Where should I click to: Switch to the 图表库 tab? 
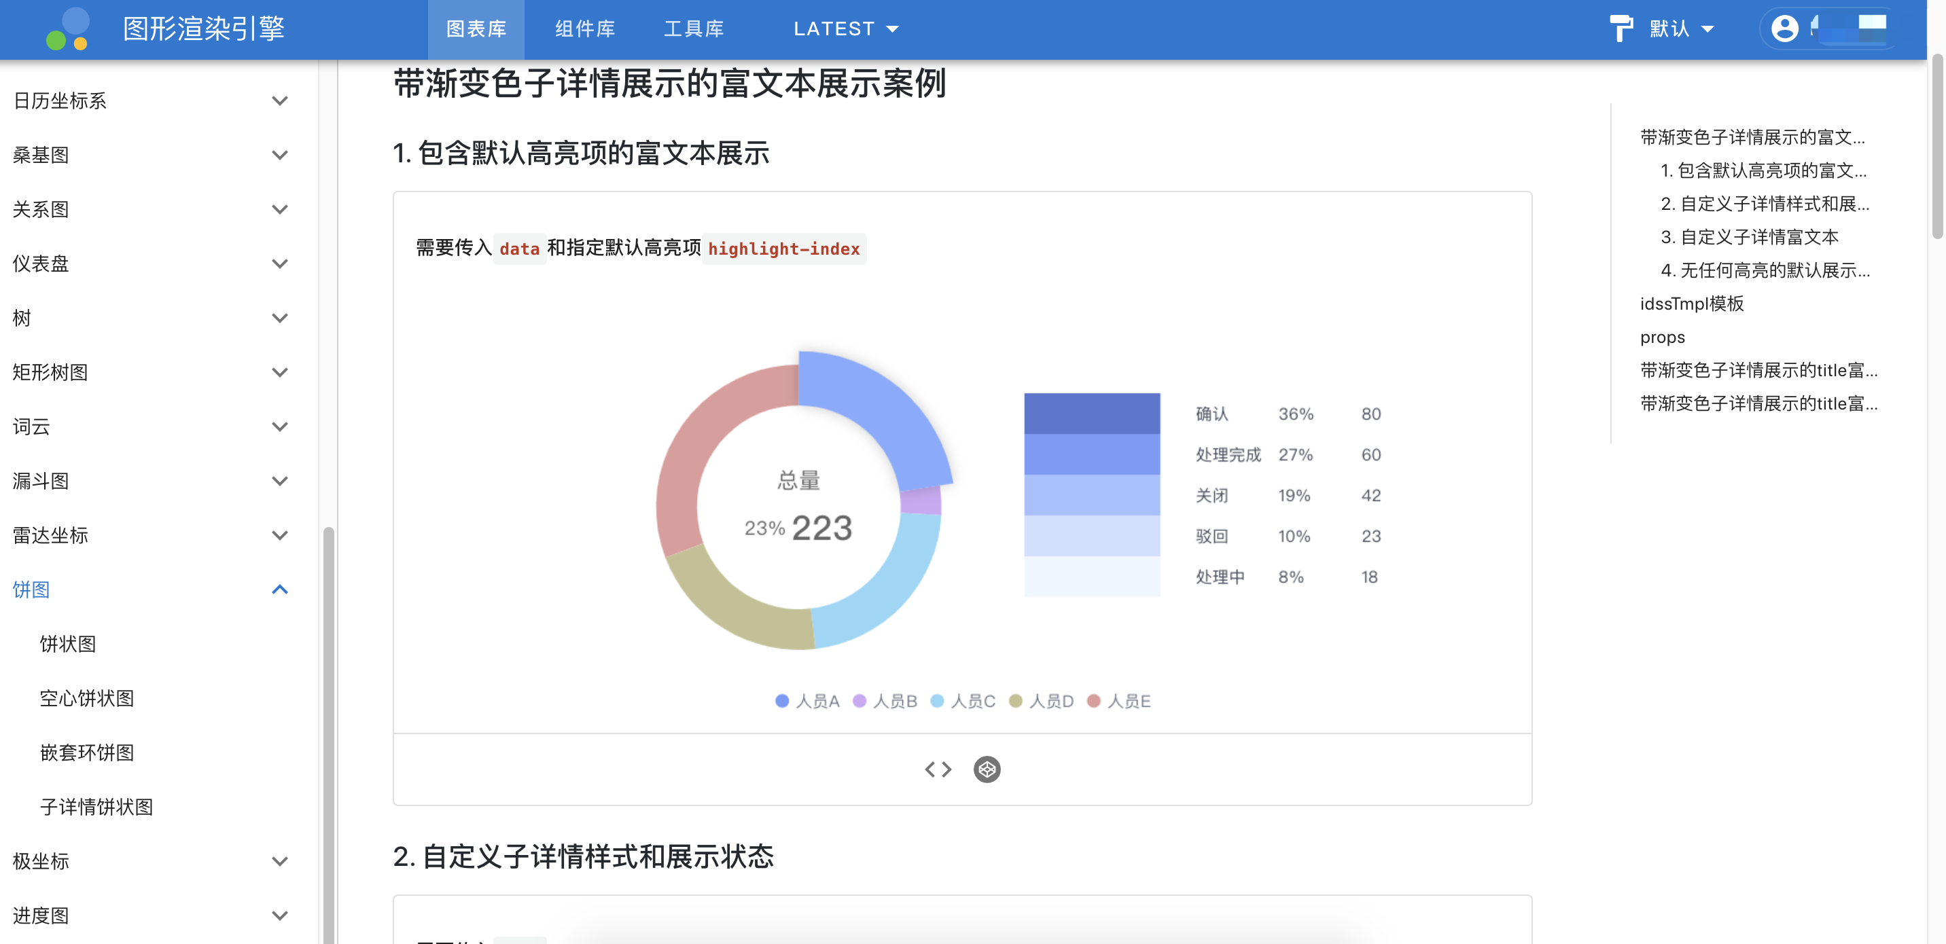(476, 29)
